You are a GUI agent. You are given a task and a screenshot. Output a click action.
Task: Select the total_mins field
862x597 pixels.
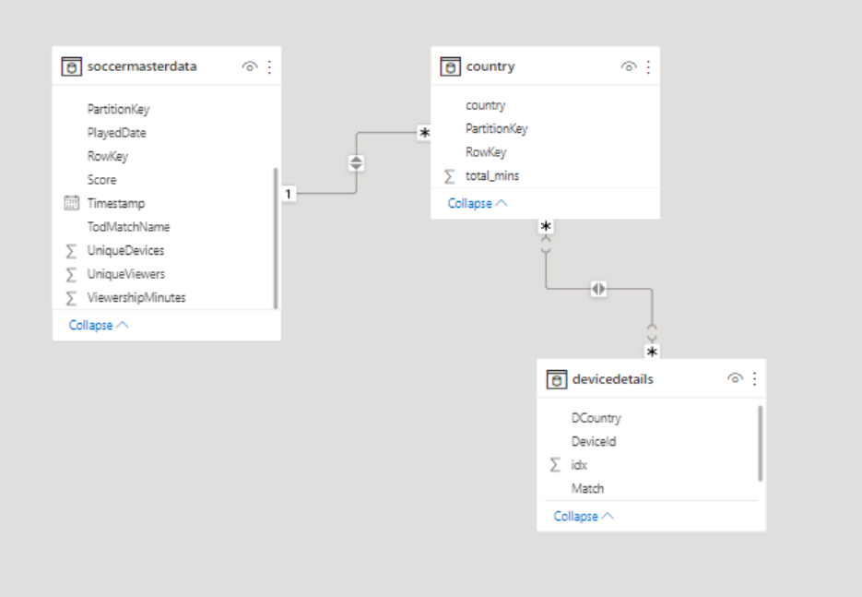[492, 175]
